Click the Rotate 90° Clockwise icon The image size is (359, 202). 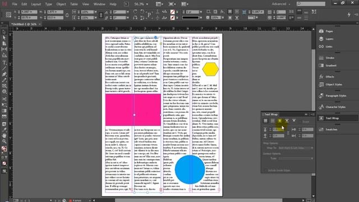[x=135, y=12]
